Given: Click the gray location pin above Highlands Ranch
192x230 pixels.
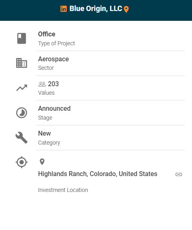Looking at the screenshot, I should pos(42,162).
